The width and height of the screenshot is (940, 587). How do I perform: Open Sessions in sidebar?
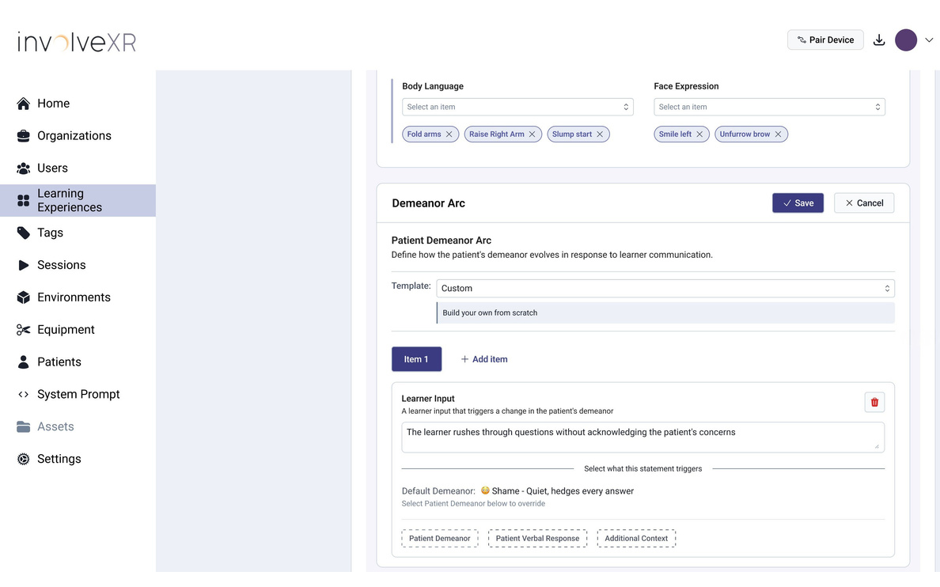78,265
